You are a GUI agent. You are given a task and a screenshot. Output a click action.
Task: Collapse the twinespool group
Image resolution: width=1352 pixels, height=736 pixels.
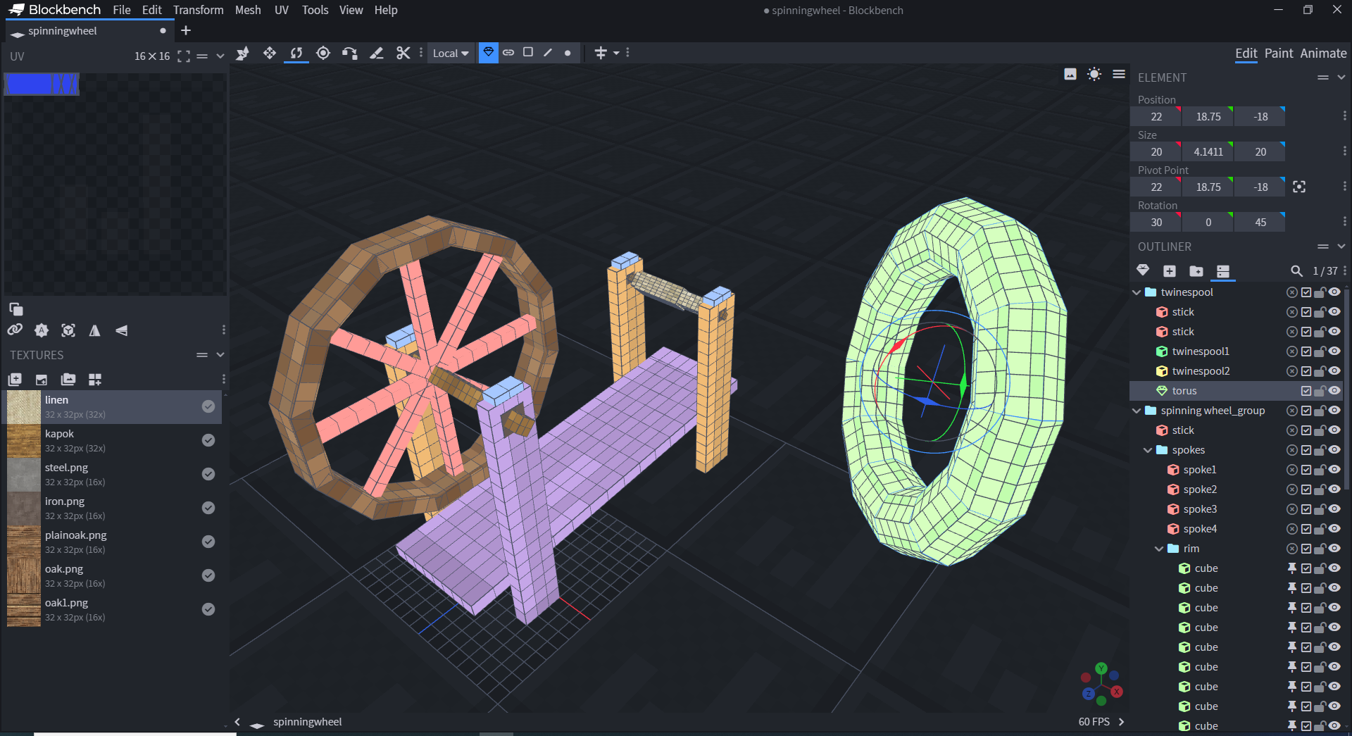pos(1137,292)
